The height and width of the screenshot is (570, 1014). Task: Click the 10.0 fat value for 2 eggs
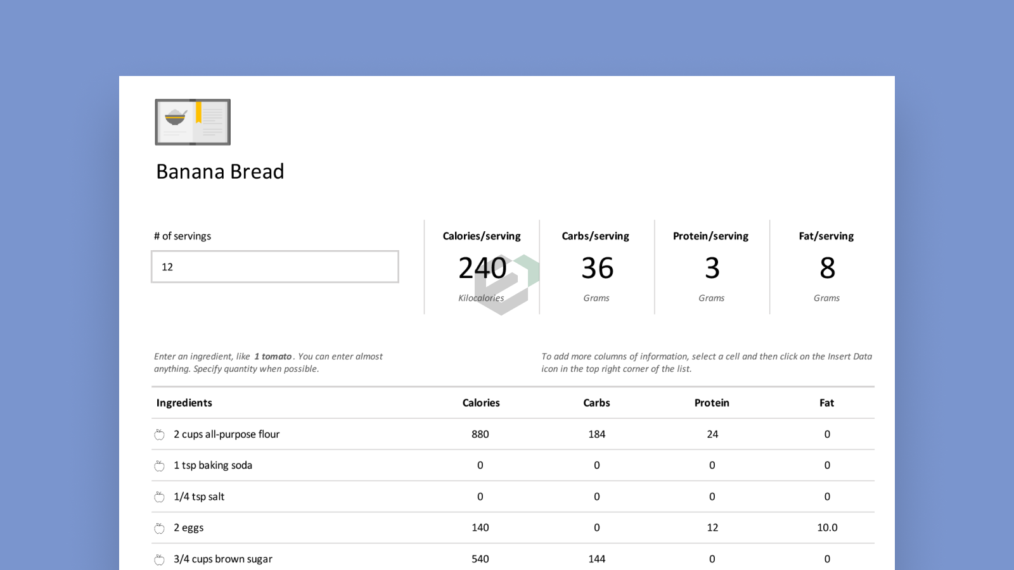click(826, 528)
